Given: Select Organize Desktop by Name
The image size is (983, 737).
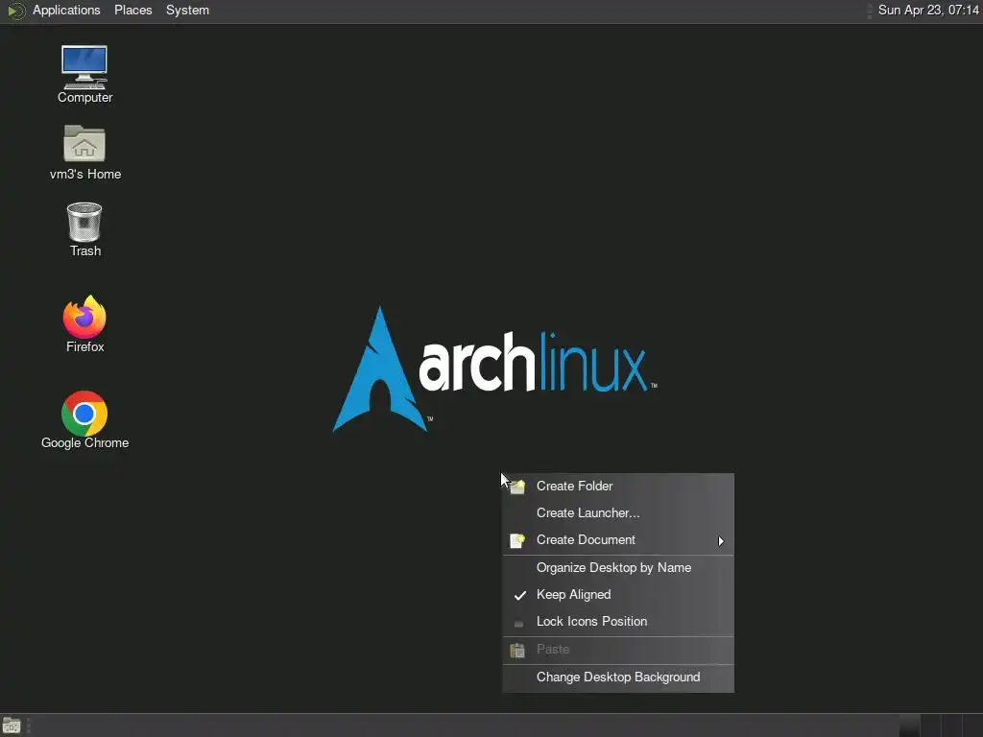Looking at the screenshot, I should coord(618,568).
